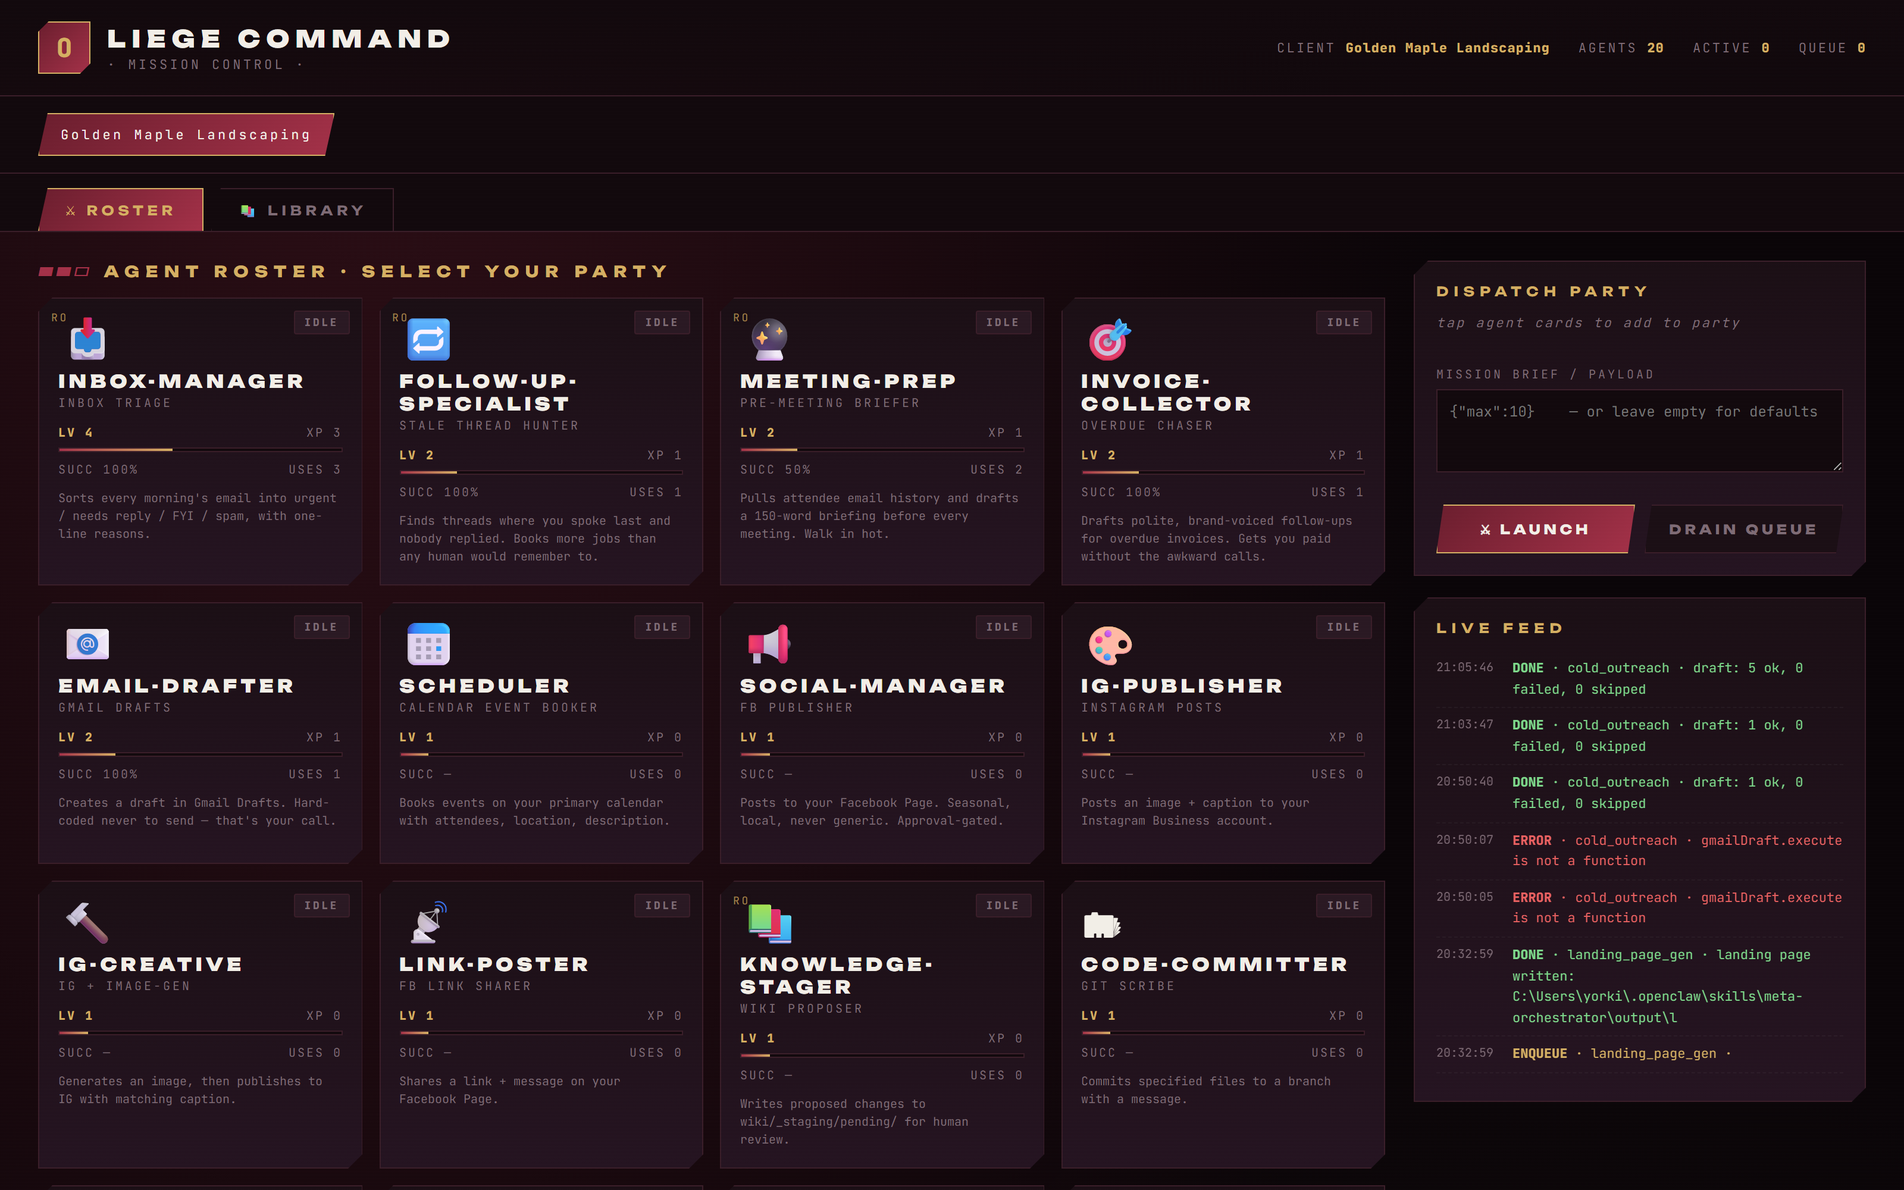Select the EMAIL-DRAFTER card title
This screenshot has height=1190, width=1904.
coord(176,685)
